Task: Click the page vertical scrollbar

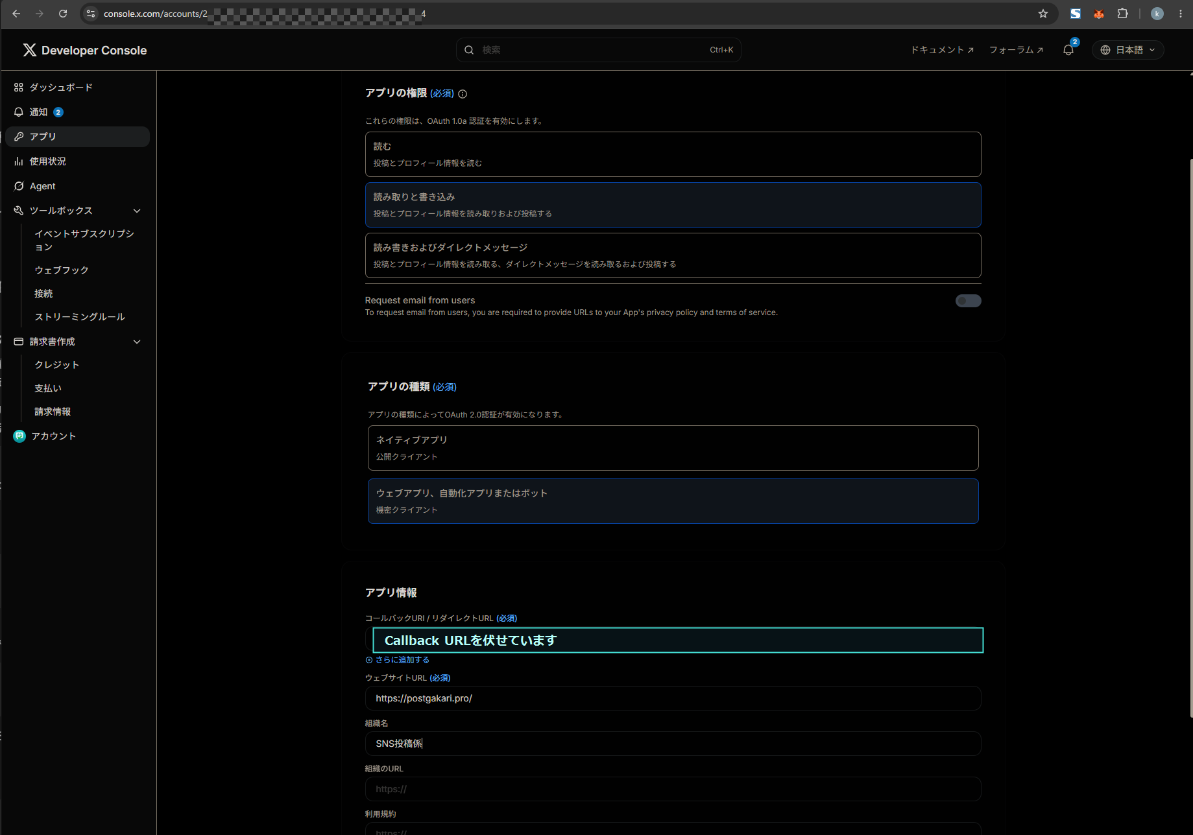Action: 1191,438
